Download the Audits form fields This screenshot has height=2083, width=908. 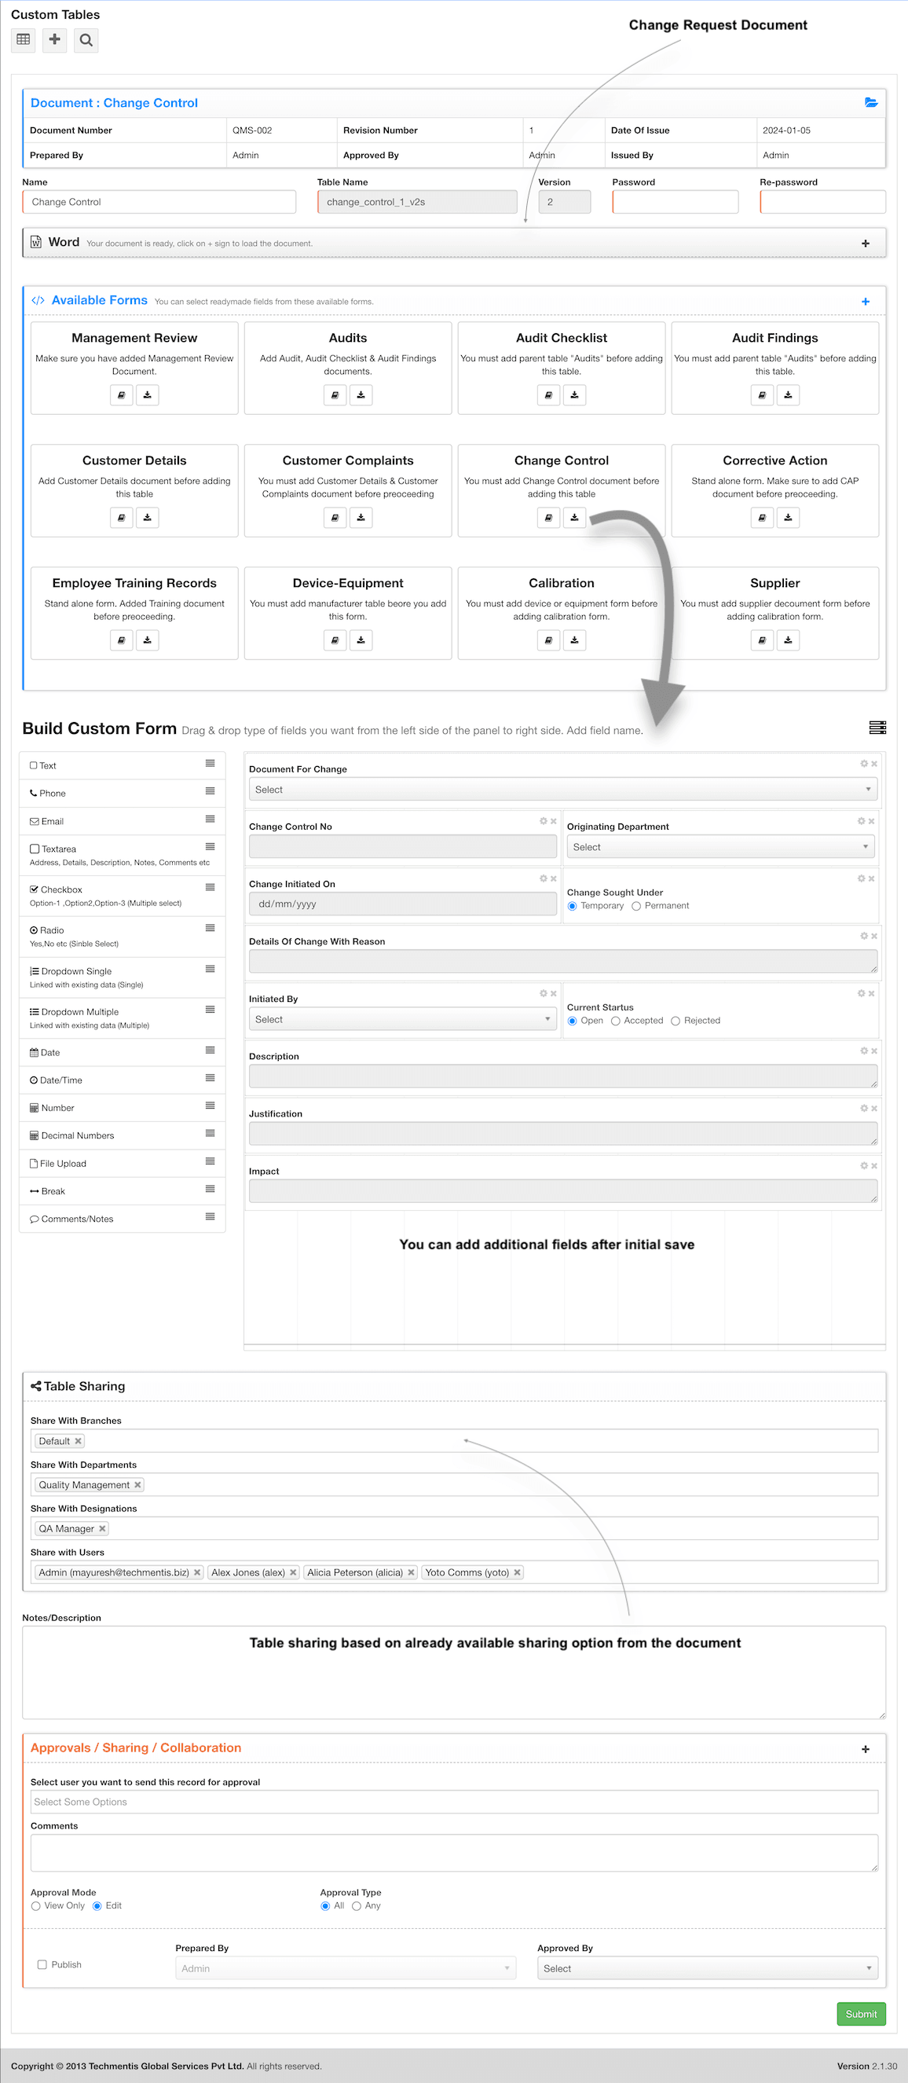point(361,394)
